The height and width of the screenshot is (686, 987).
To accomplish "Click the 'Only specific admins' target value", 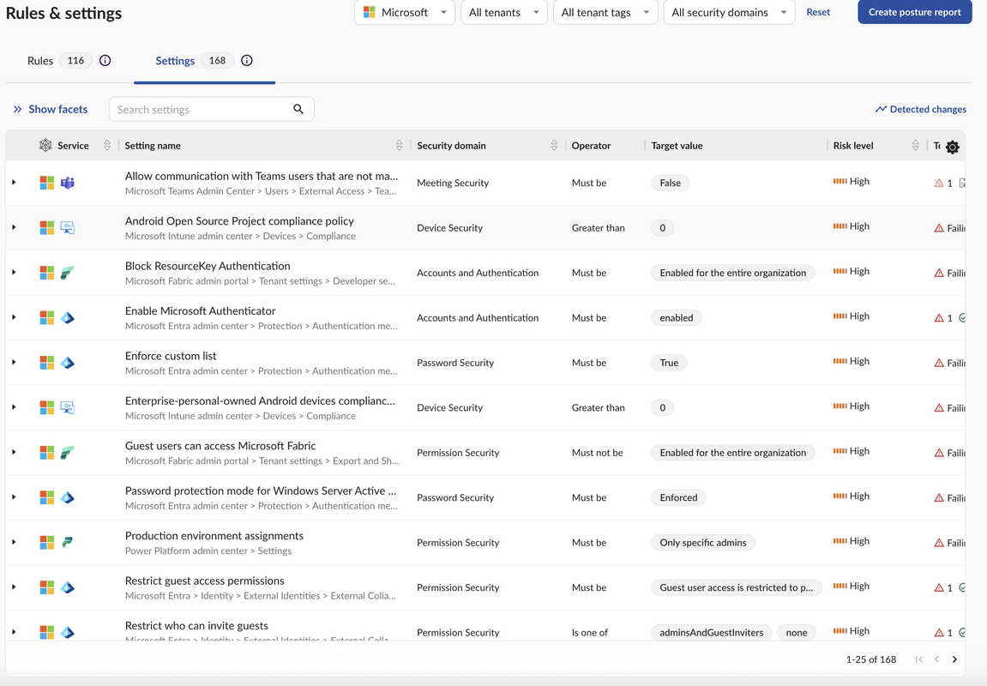I will click(x=703, y=543).
